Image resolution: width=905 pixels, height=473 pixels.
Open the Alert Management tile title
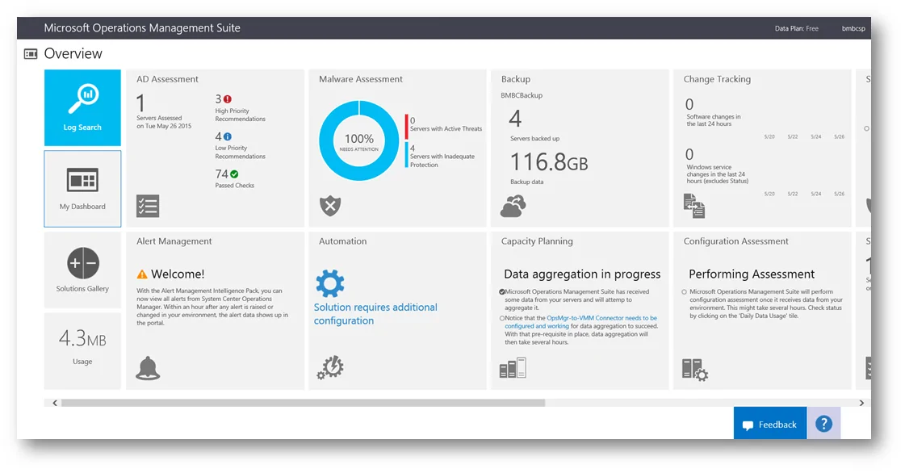(x=174, y=241)
